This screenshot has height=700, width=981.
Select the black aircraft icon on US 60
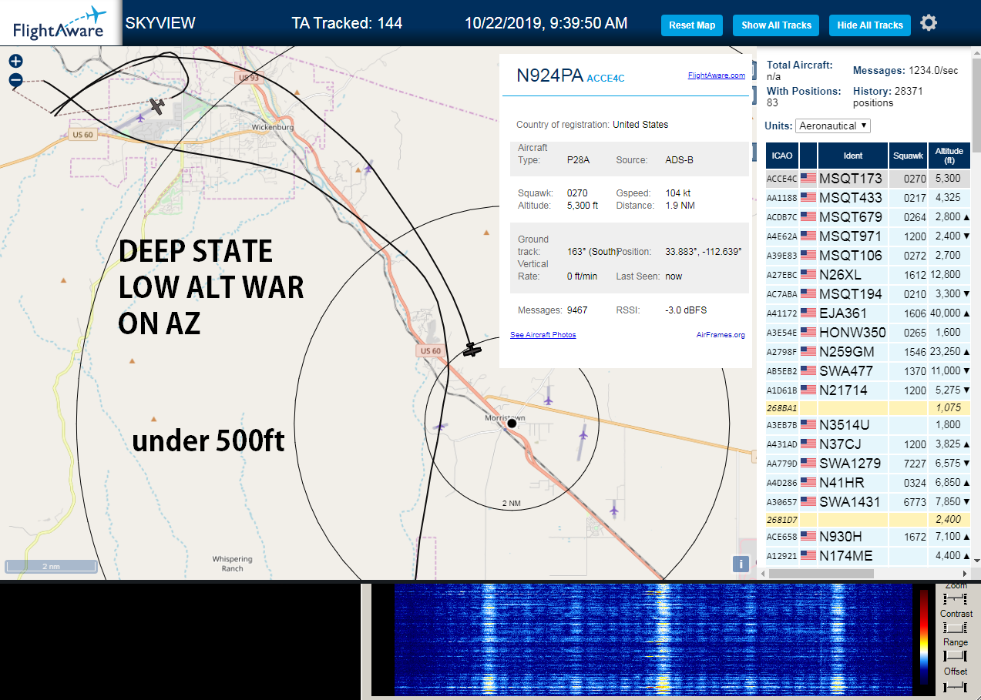coord(472,350)
